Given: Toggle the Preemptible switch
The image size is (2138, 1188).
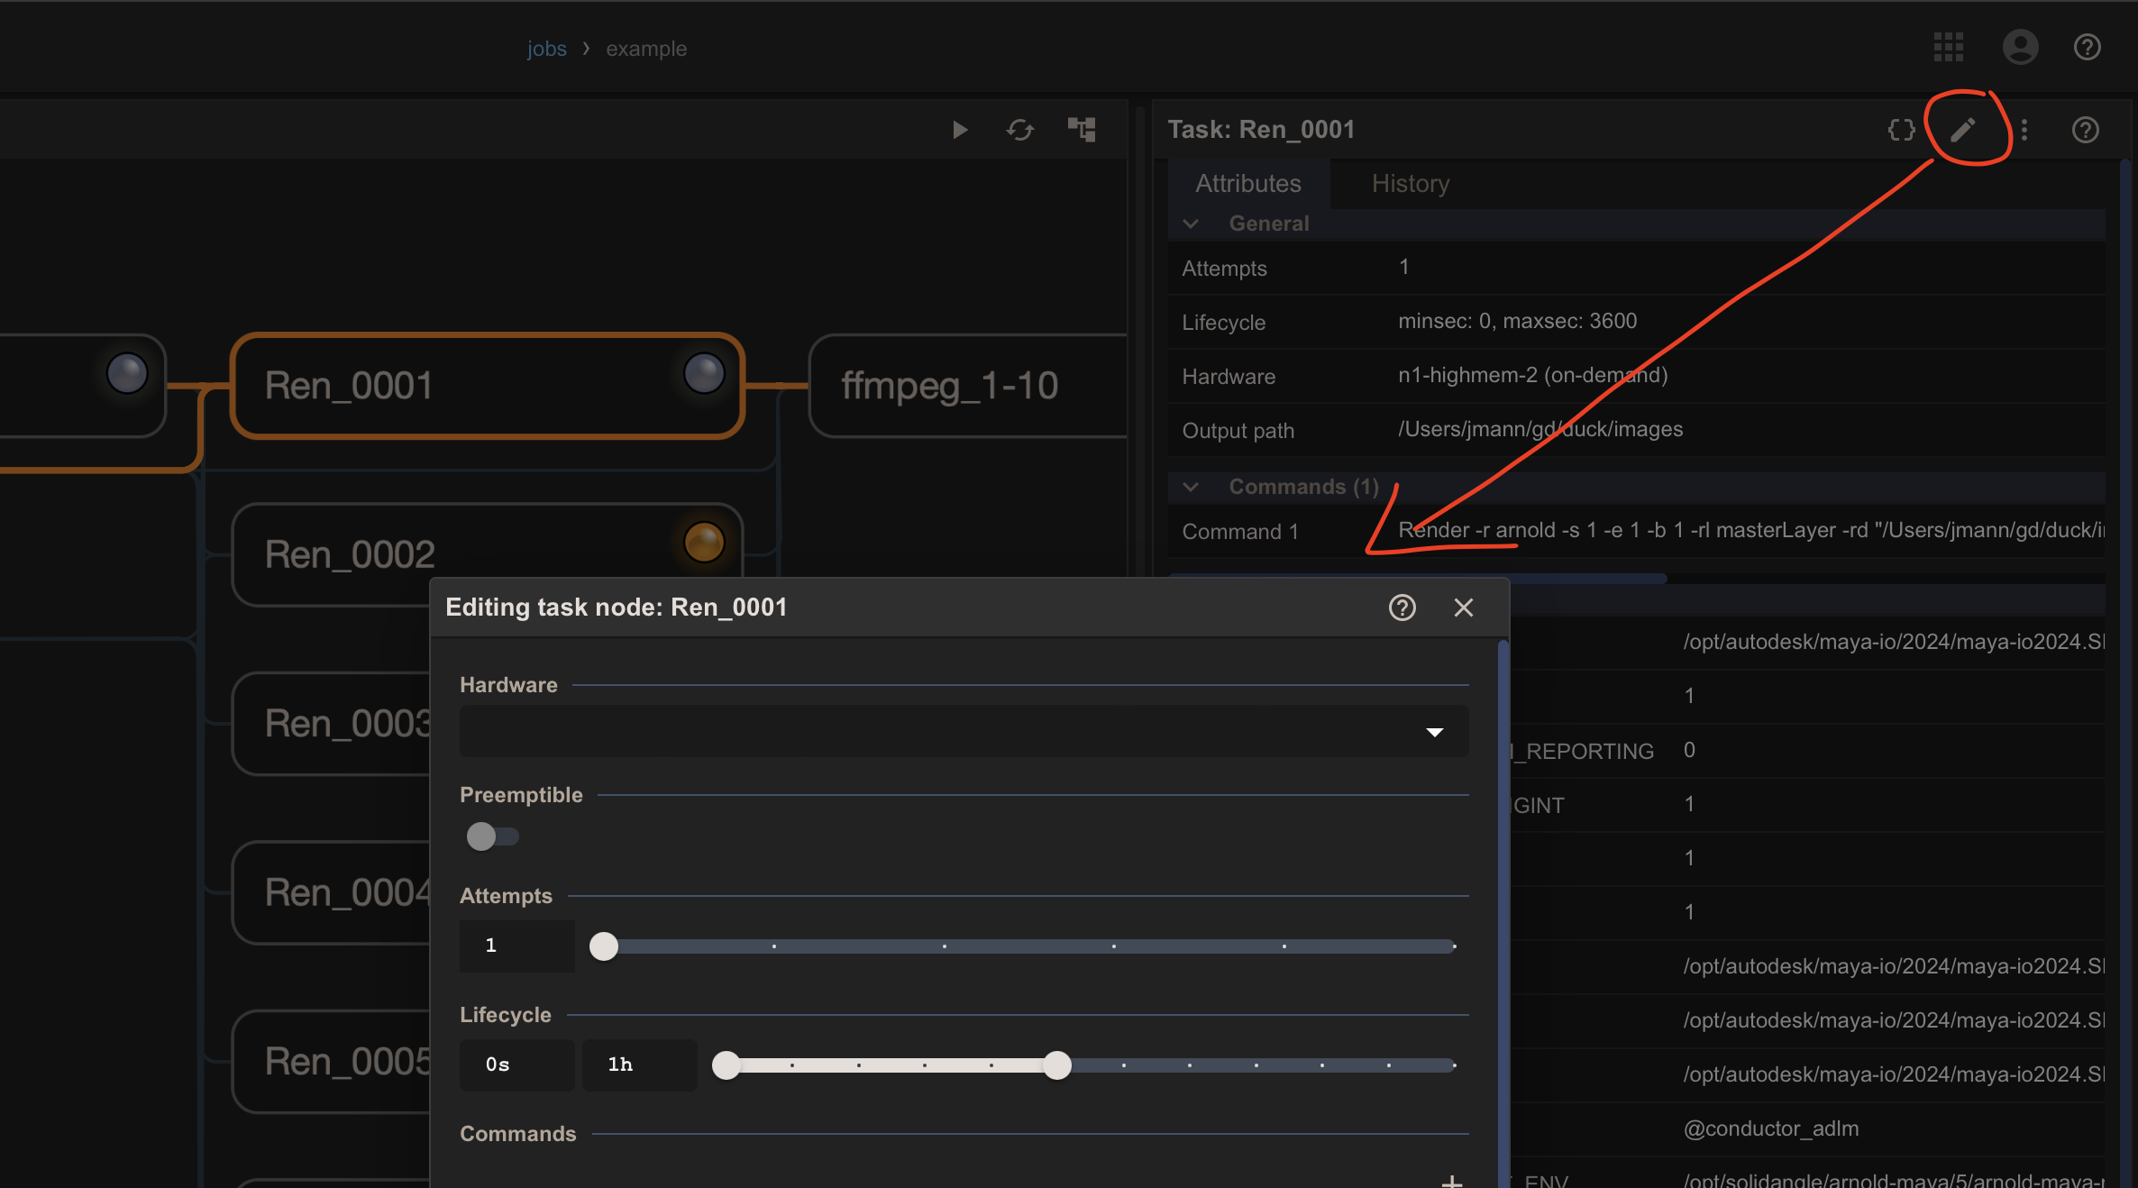Looking at the screenshot, I should tap(492, 836).
